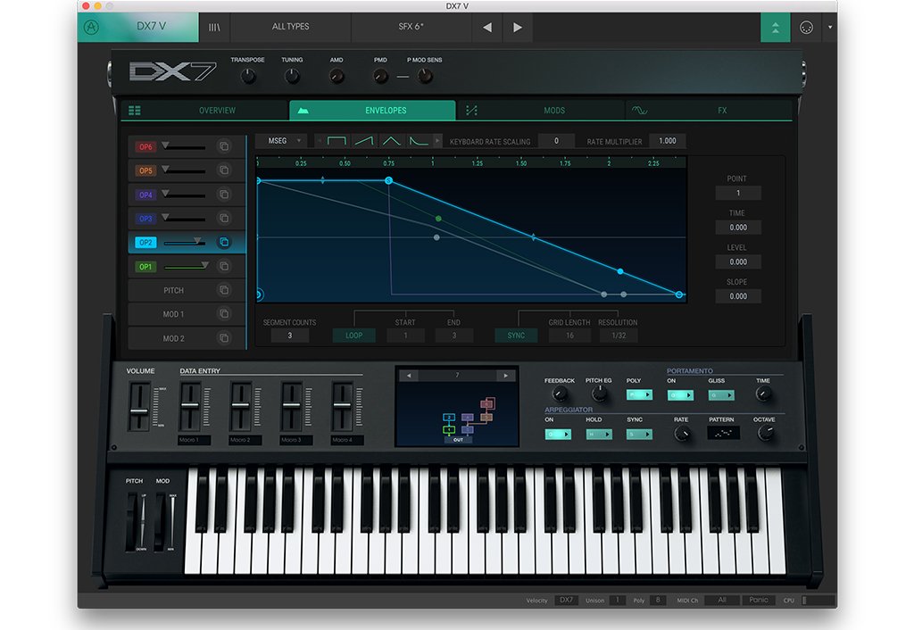Open the preset browser library icon
Image resolution: width=914 pixels, height=630 pixels.
click(x=214, y=27)
